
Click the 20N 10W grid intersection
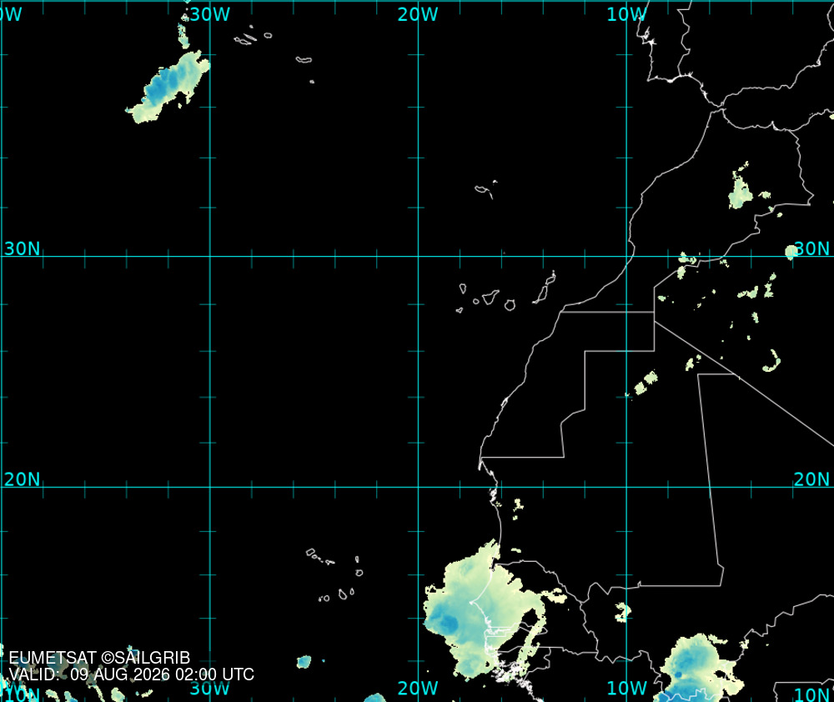pyautogui.click(x=626, y=487)
